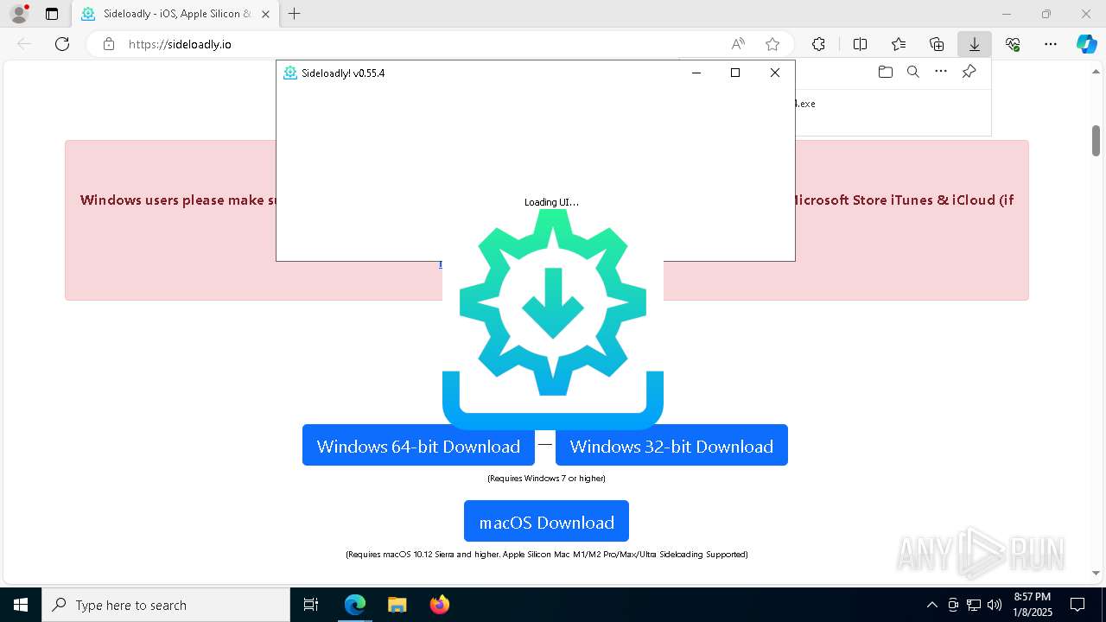Click the Edge profile avatar
Image resolution: width=1106 pixels, height=622 pixels.
tap(19, 14)
